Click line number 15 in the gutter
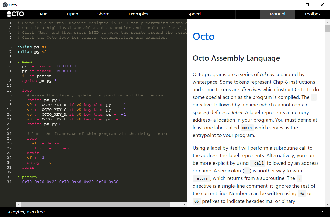The width and height of the screenshot is (330, 217). (x=9, y=90)
